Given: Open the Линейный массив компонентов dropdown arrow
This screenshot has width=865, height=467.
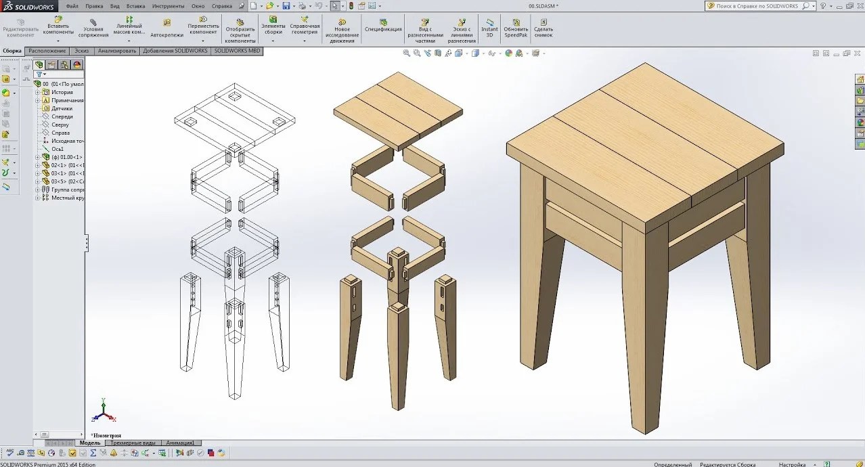Looking at the screenshot, I should (x=129, y=41).
